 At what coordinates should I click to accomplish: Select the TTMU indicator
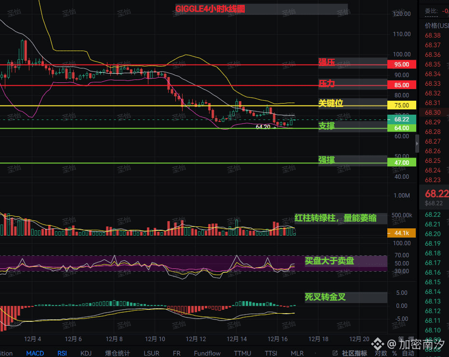point(242,353)
